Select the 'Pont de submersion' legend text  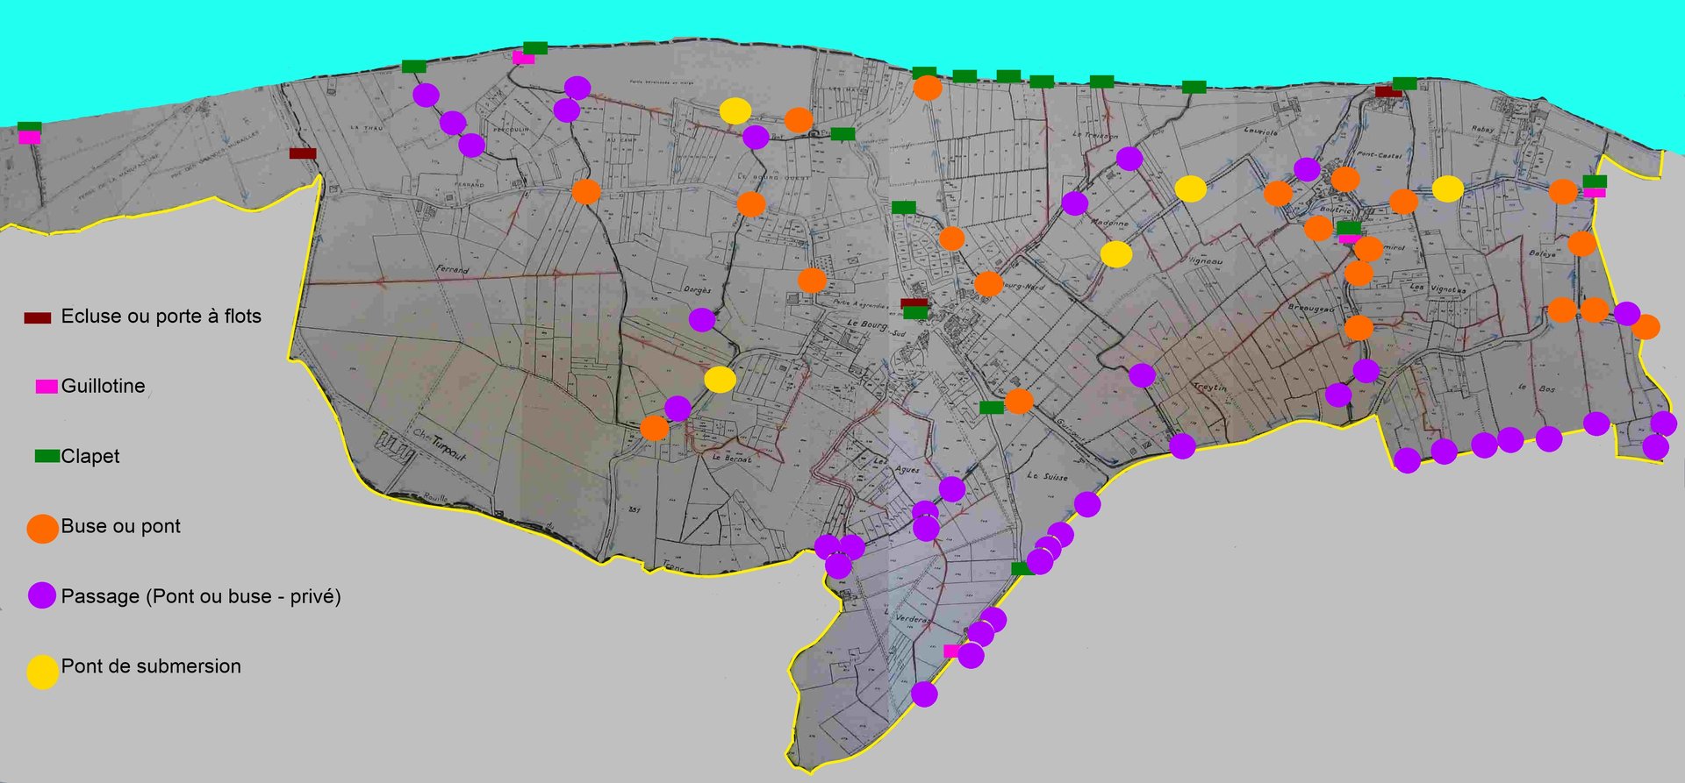151,666
